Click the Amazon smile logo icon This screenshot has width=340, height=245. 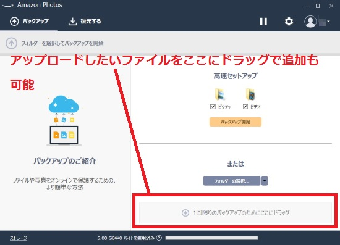[8, 6]
